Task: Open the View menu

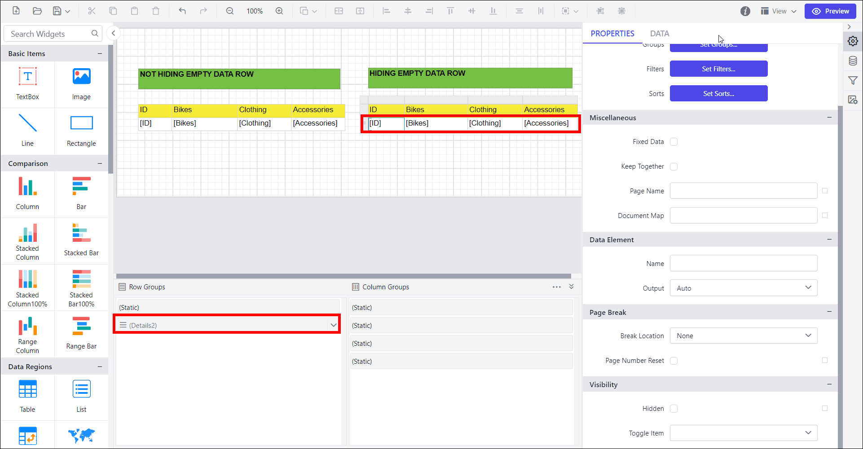Action: 779,11
